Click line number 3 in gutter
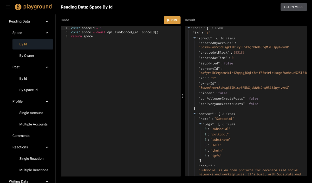This screenshot has width=312, height=183. tap(66, 36)
